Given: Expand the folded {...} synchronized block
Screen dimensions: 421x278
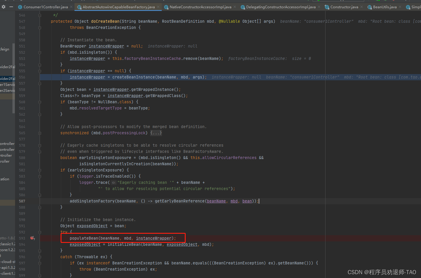Looking at the screenshot, I should tap(156, 133).
